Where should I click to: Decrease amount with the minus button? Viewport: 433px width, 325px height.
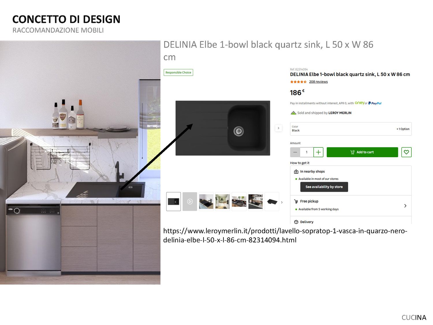(295, 152)
